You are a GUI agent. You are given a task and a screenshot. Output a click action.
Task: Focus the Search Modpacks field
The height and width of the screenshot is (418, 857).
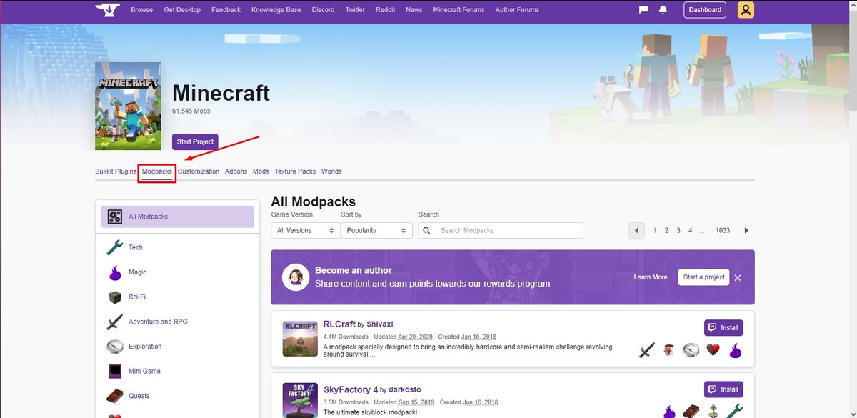point(501,230)
